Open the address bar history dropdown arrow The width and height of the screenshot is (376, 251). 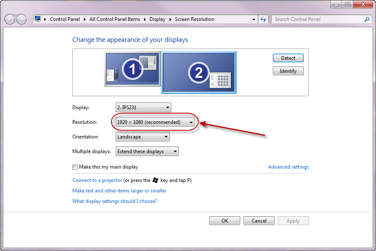tap(254, 19)
